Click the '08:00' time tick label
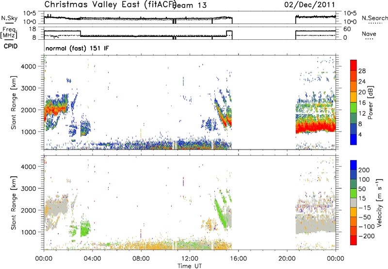 click(x=141, y=259)
